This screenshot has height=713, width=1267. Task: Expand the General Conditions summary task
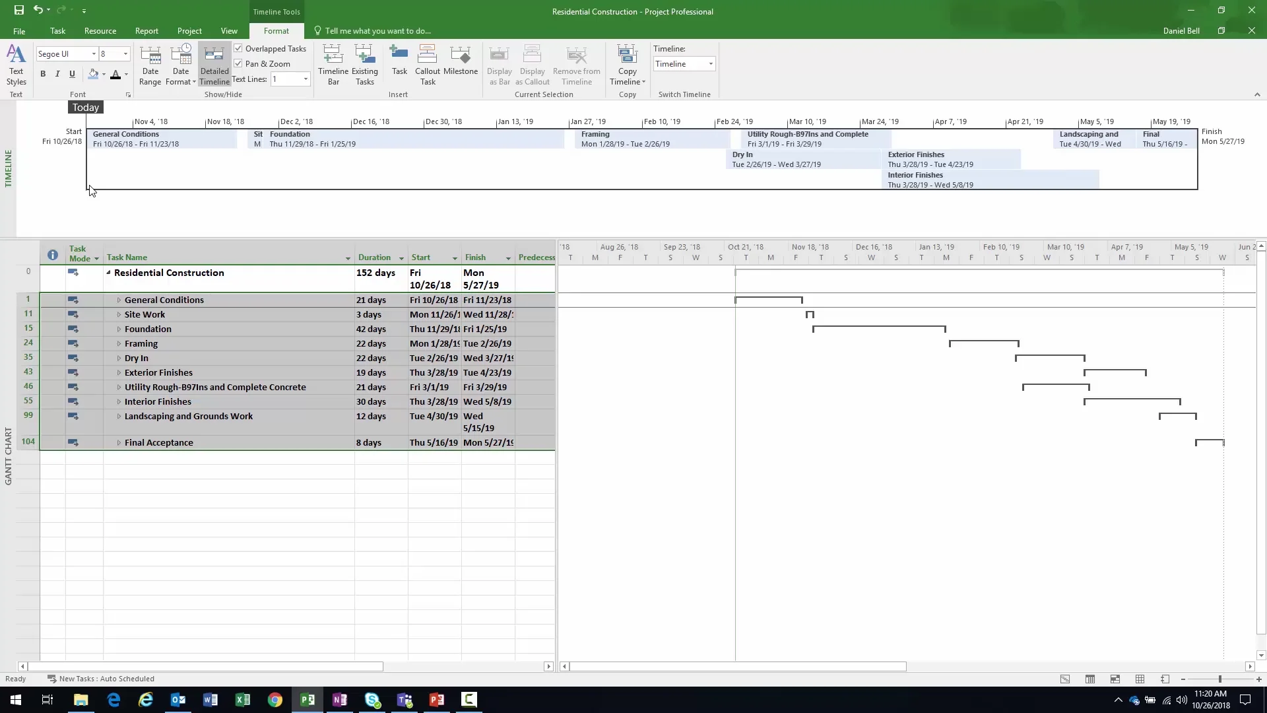(x=119, y=300)
